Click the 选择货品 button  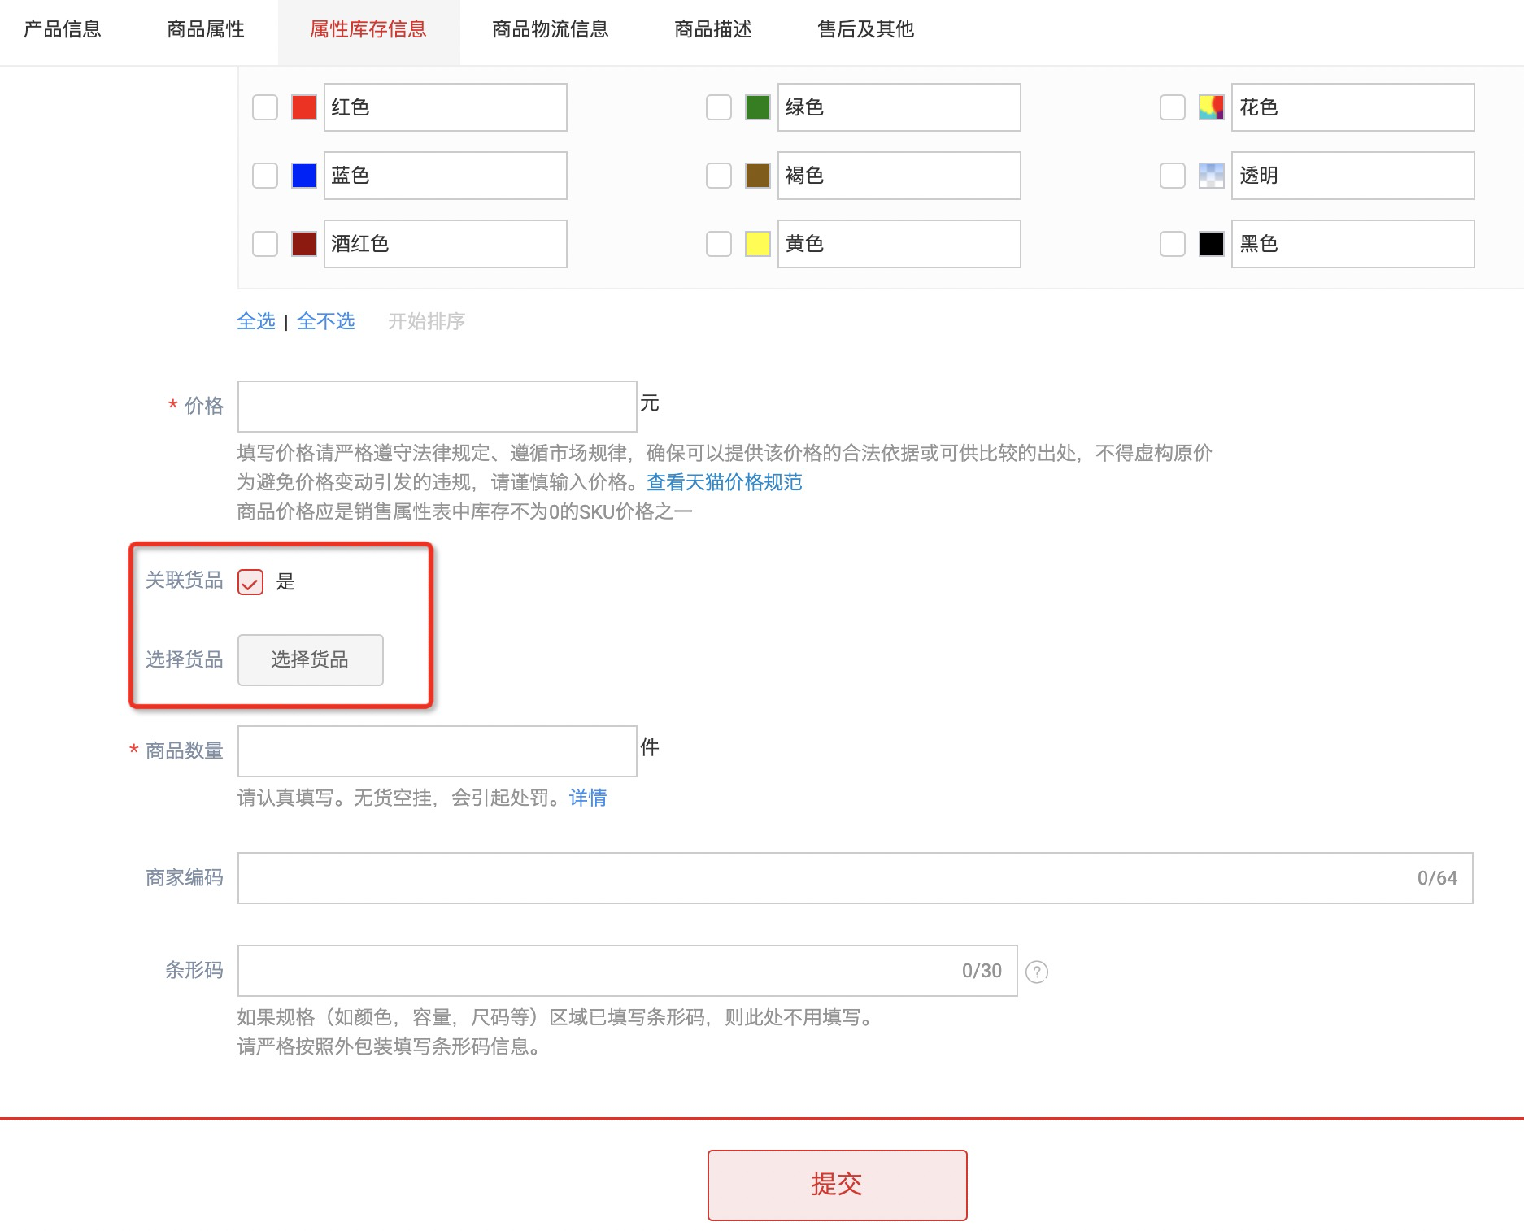coord(311,660)
